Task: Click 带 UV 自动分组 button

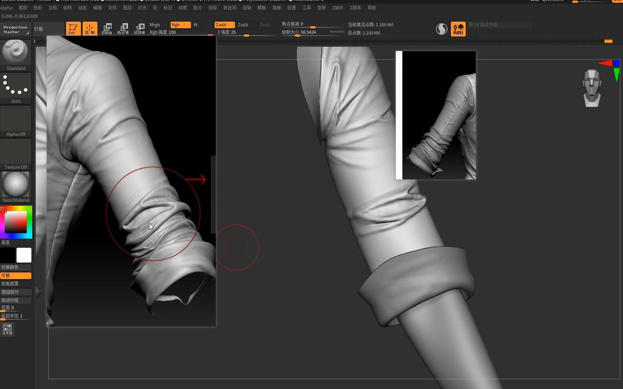Action: pyautogui.click(x=499, y=25)
